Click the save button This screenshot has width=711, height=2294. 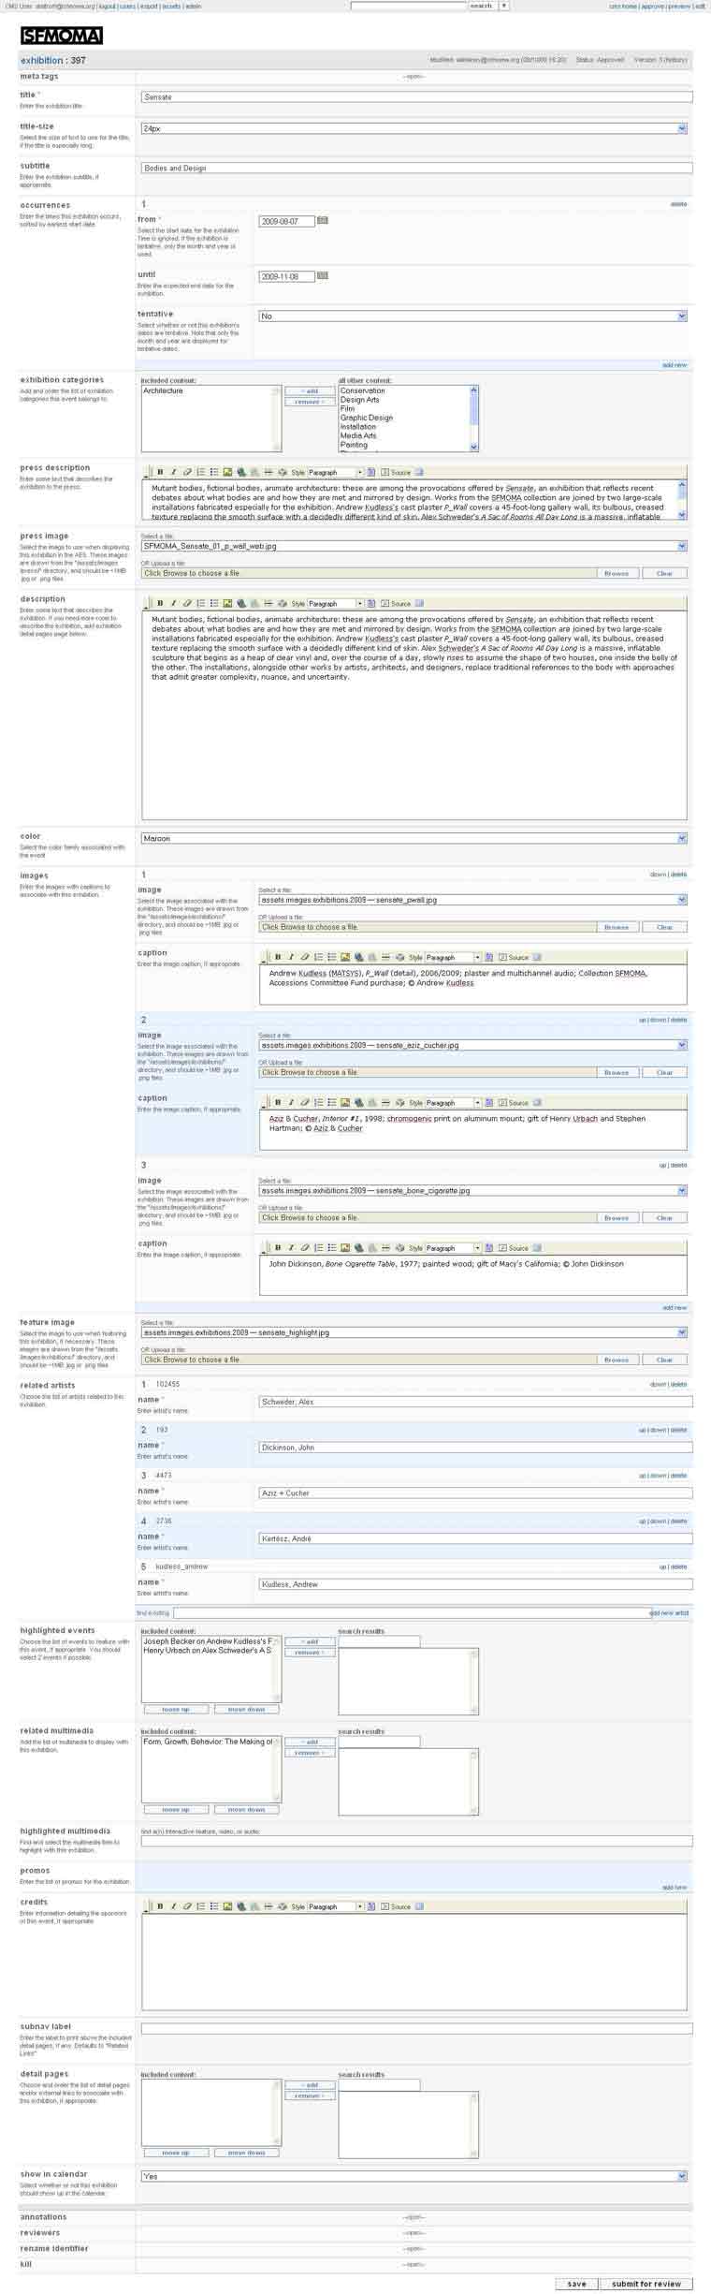click(x=576, y=2283)
